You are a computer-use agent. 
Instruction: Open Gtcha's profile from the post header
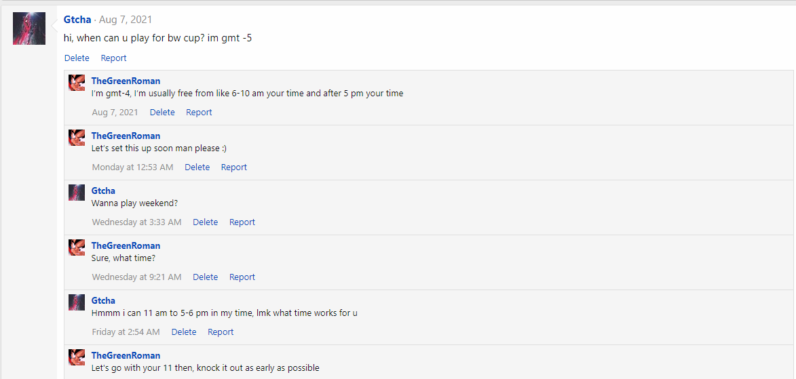77,20
